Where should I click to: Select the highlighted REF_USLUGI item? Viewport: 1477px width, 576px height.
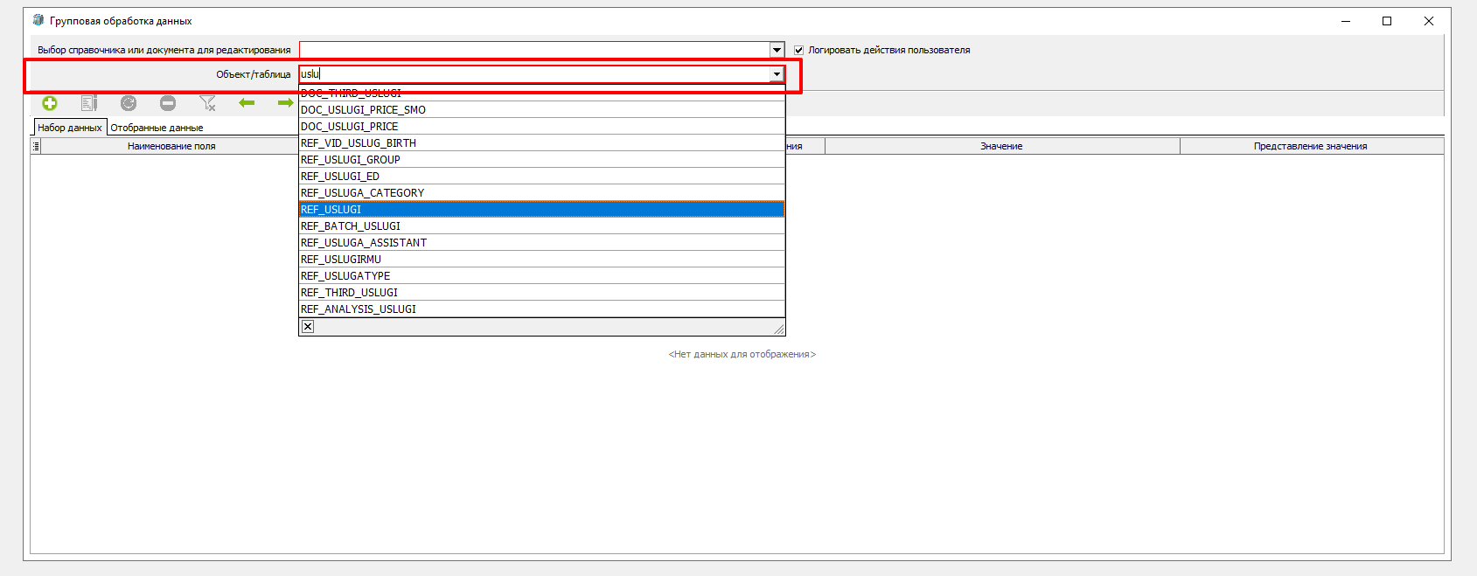pos(542,210)
